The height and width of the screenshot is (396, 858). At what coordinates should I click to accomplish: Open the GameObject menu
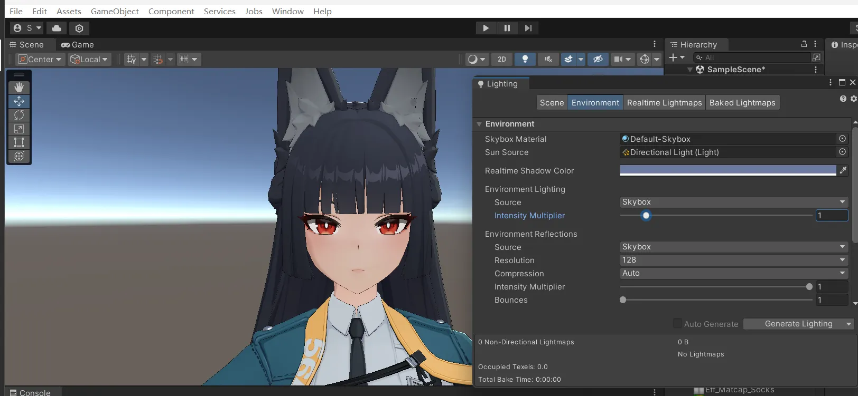(x=115, y=11)
